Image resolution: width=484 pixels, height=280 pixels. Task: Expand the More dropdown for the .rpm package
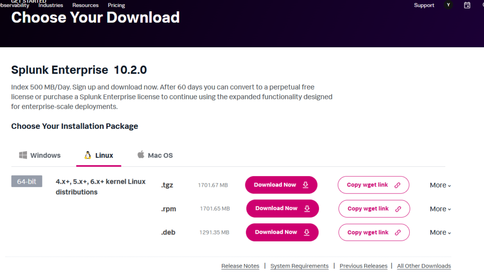pyautogui.click(x=440, y=209)
